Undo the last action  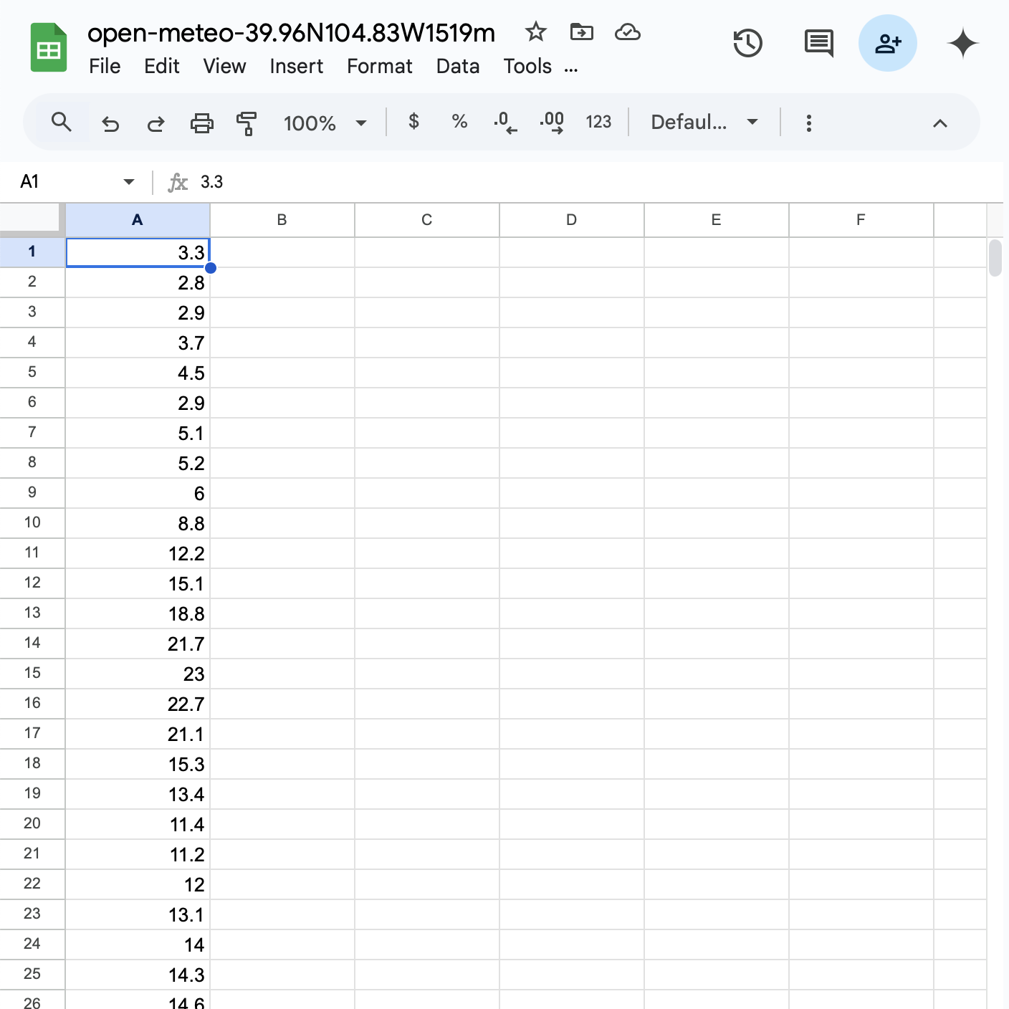coord(110,123)
